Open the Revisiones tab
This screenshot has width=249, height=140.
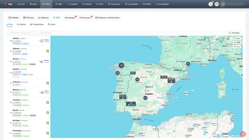point(85,18)
